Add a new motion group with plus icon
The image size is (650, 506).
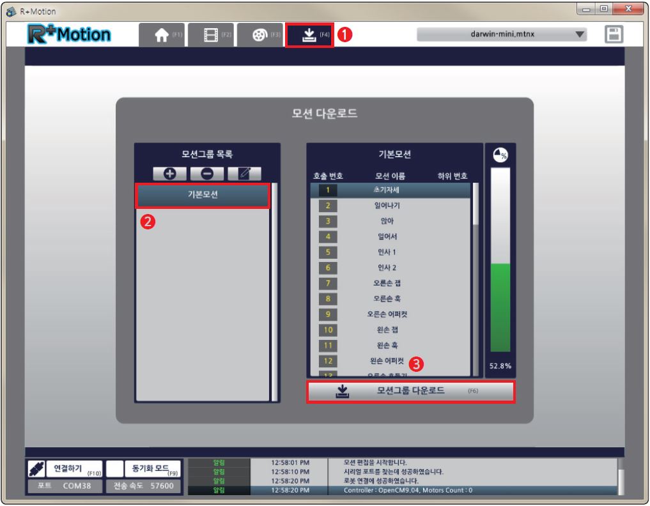169,172
